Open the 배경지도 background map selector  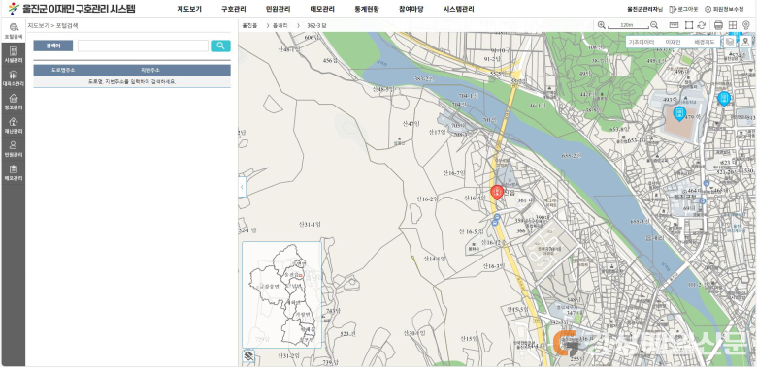click(705, 42)
